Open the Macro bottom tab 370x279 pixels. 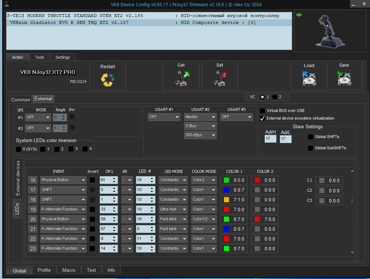point(68,270)
